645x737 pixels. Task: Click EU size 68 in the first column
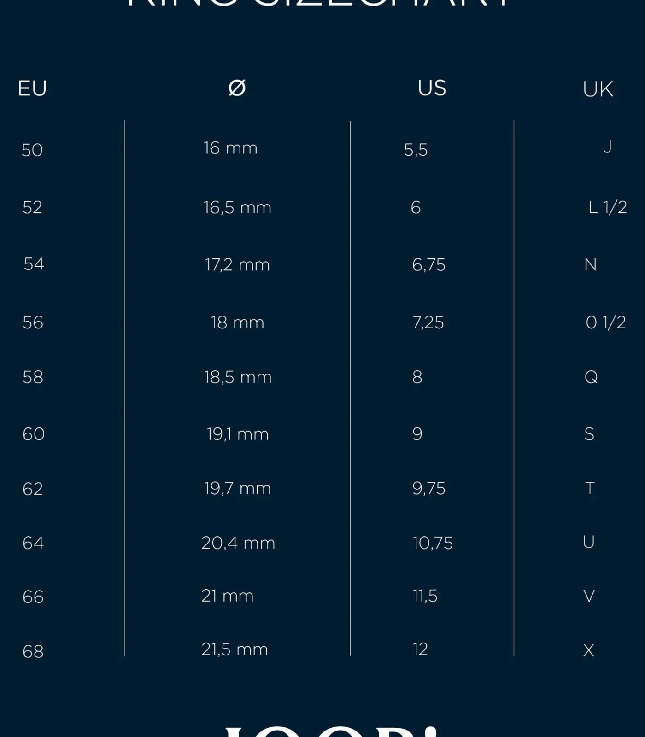[x=33, y=651]
